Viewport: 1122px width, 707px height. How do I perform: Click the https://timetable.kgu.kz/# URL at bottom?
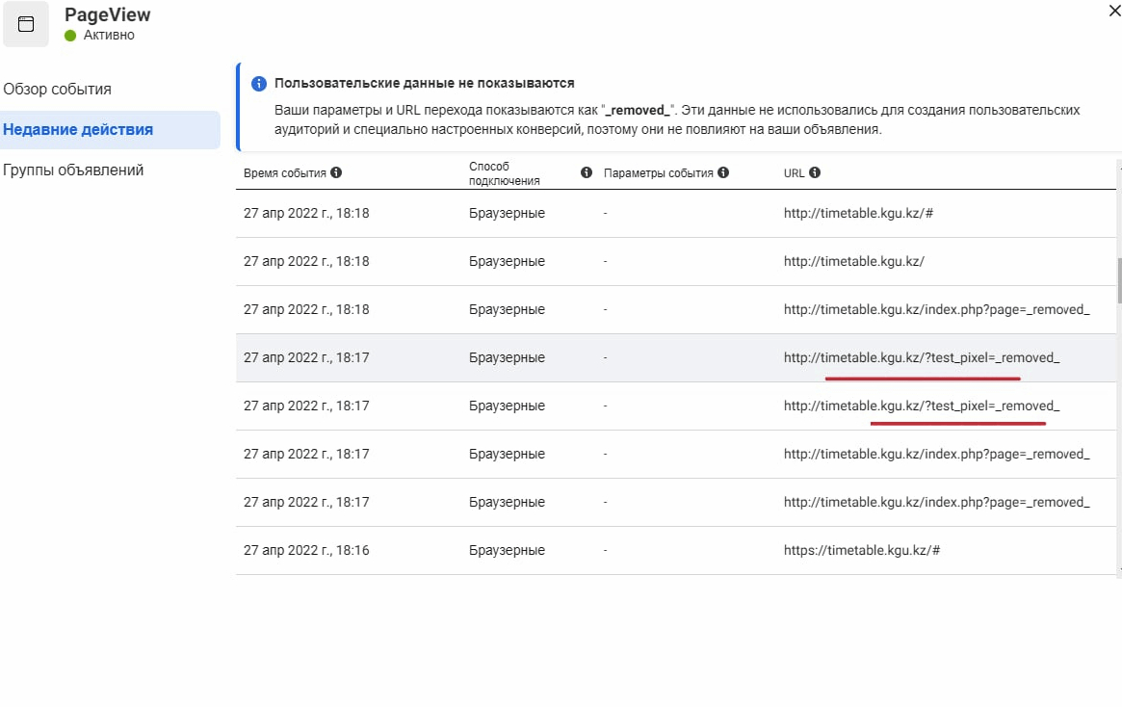pos(861,550)
